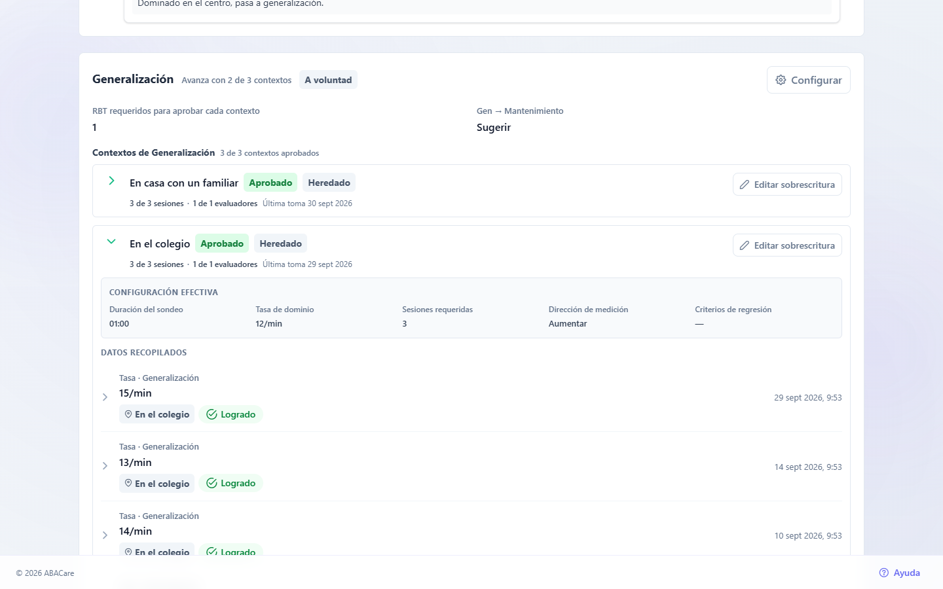Click Logrado check icon on 15/min entry
The image size is (943, 589).
pyautogui.click(x=212, y=414)
